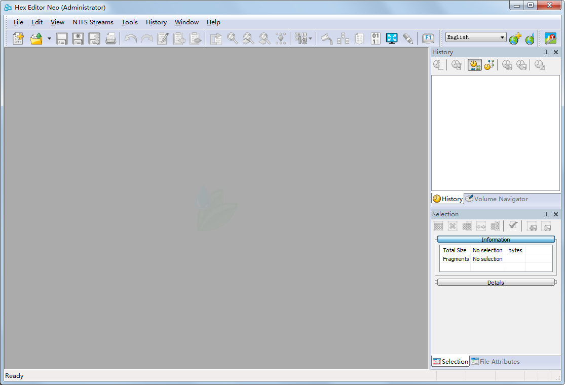Open the View menu

[57, 22]
